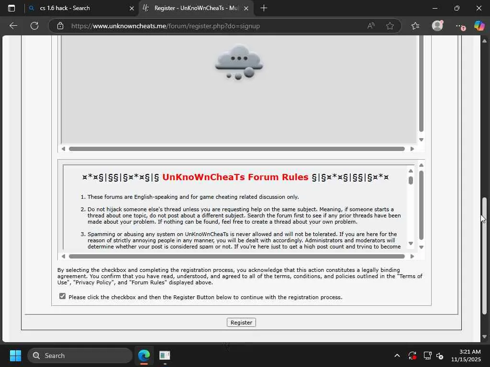The image size is (490, 367).
Task: Add this page to favorites star
Action: click(x=390, y=26)
